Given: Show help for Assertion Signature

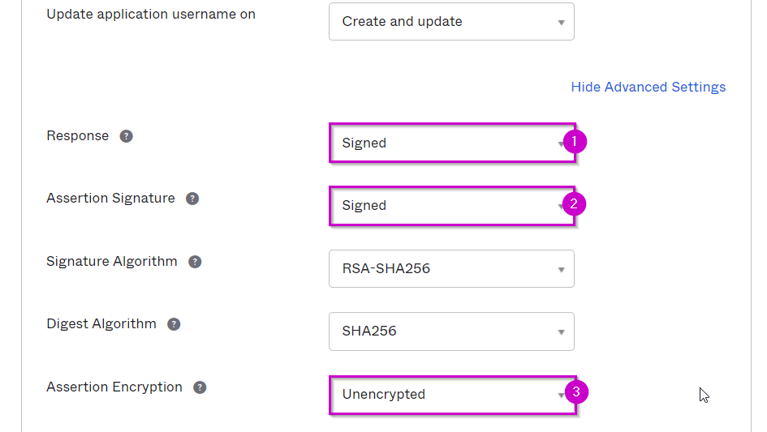Looking at the screenshot, I should (192, 199).
